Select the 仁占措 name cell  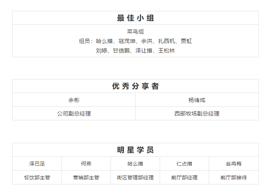tap(184, 164)
